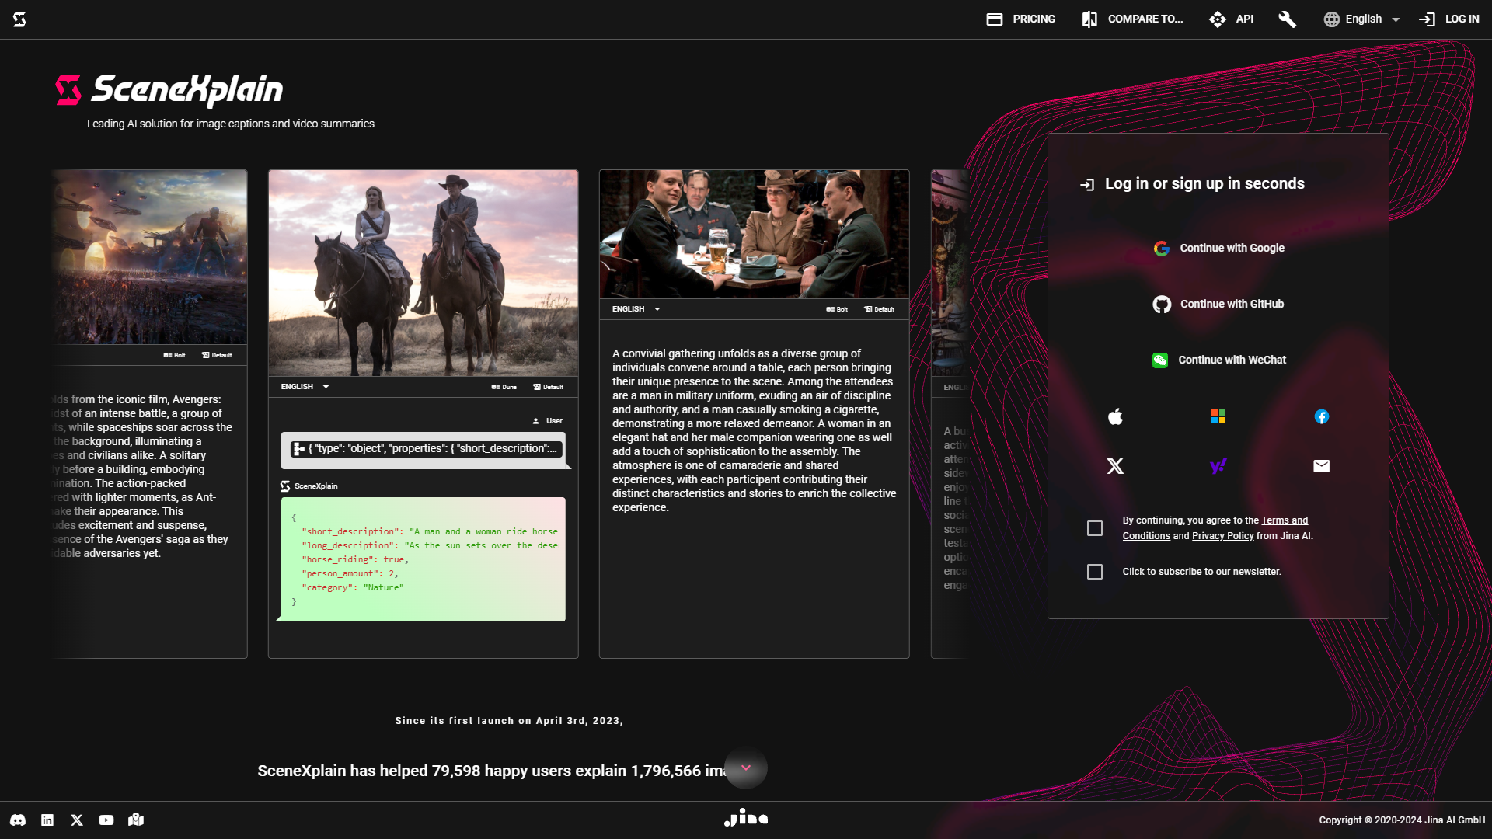Viewport: 1492px width, 839px height.
Task: Click the wrench tool icon in the header
Action: tap(1286, 19)
